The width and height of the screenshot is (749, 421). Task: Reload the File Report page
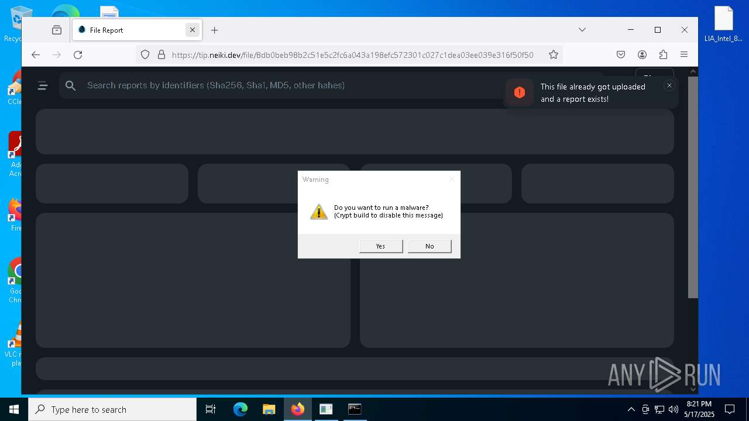click(78, 55)
